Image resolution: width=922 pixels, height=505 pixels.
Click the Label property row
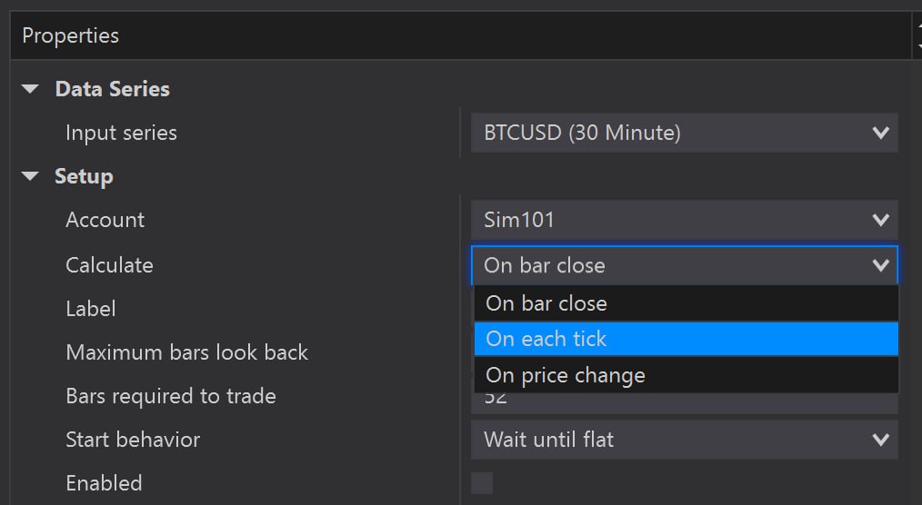(91, 309)
